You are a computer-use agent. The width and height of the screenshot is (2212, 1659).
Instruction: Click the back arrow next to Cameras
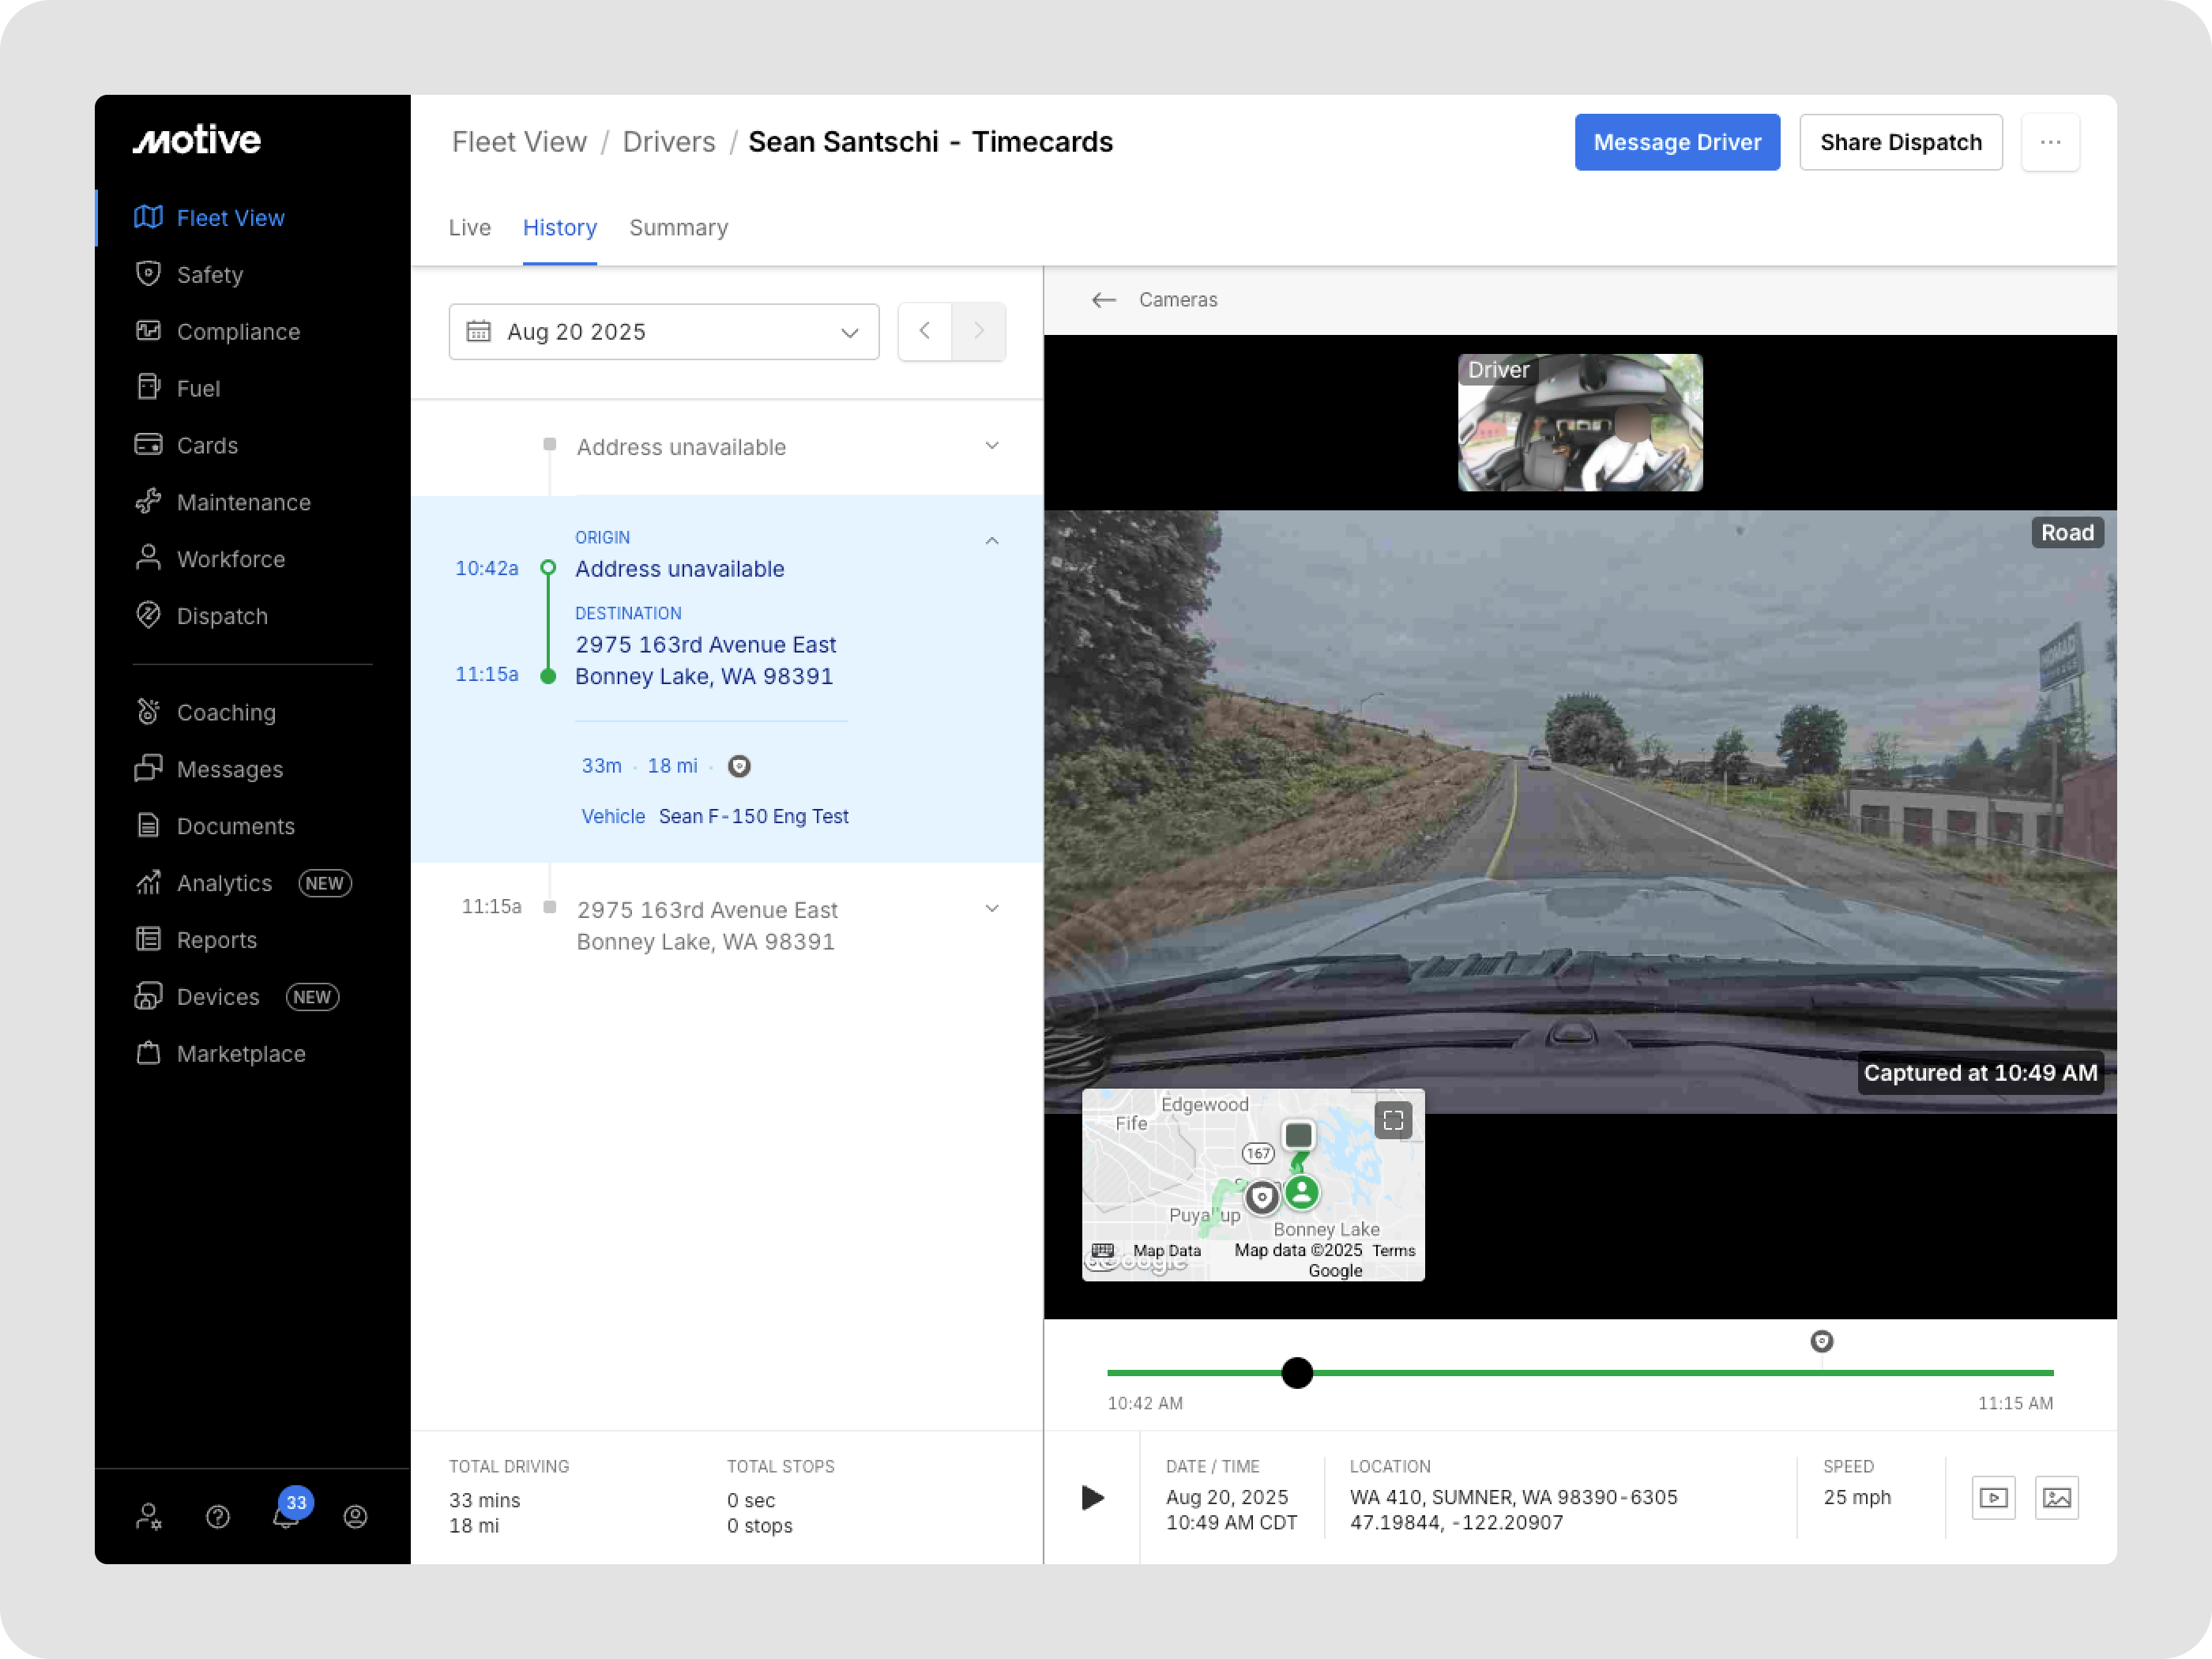pos(1103,300)
